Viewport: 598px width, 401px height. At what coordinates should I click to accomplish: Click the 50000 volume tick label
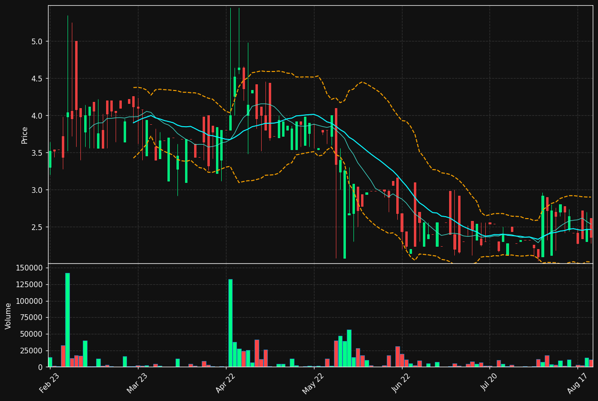(x=31, y=334)
